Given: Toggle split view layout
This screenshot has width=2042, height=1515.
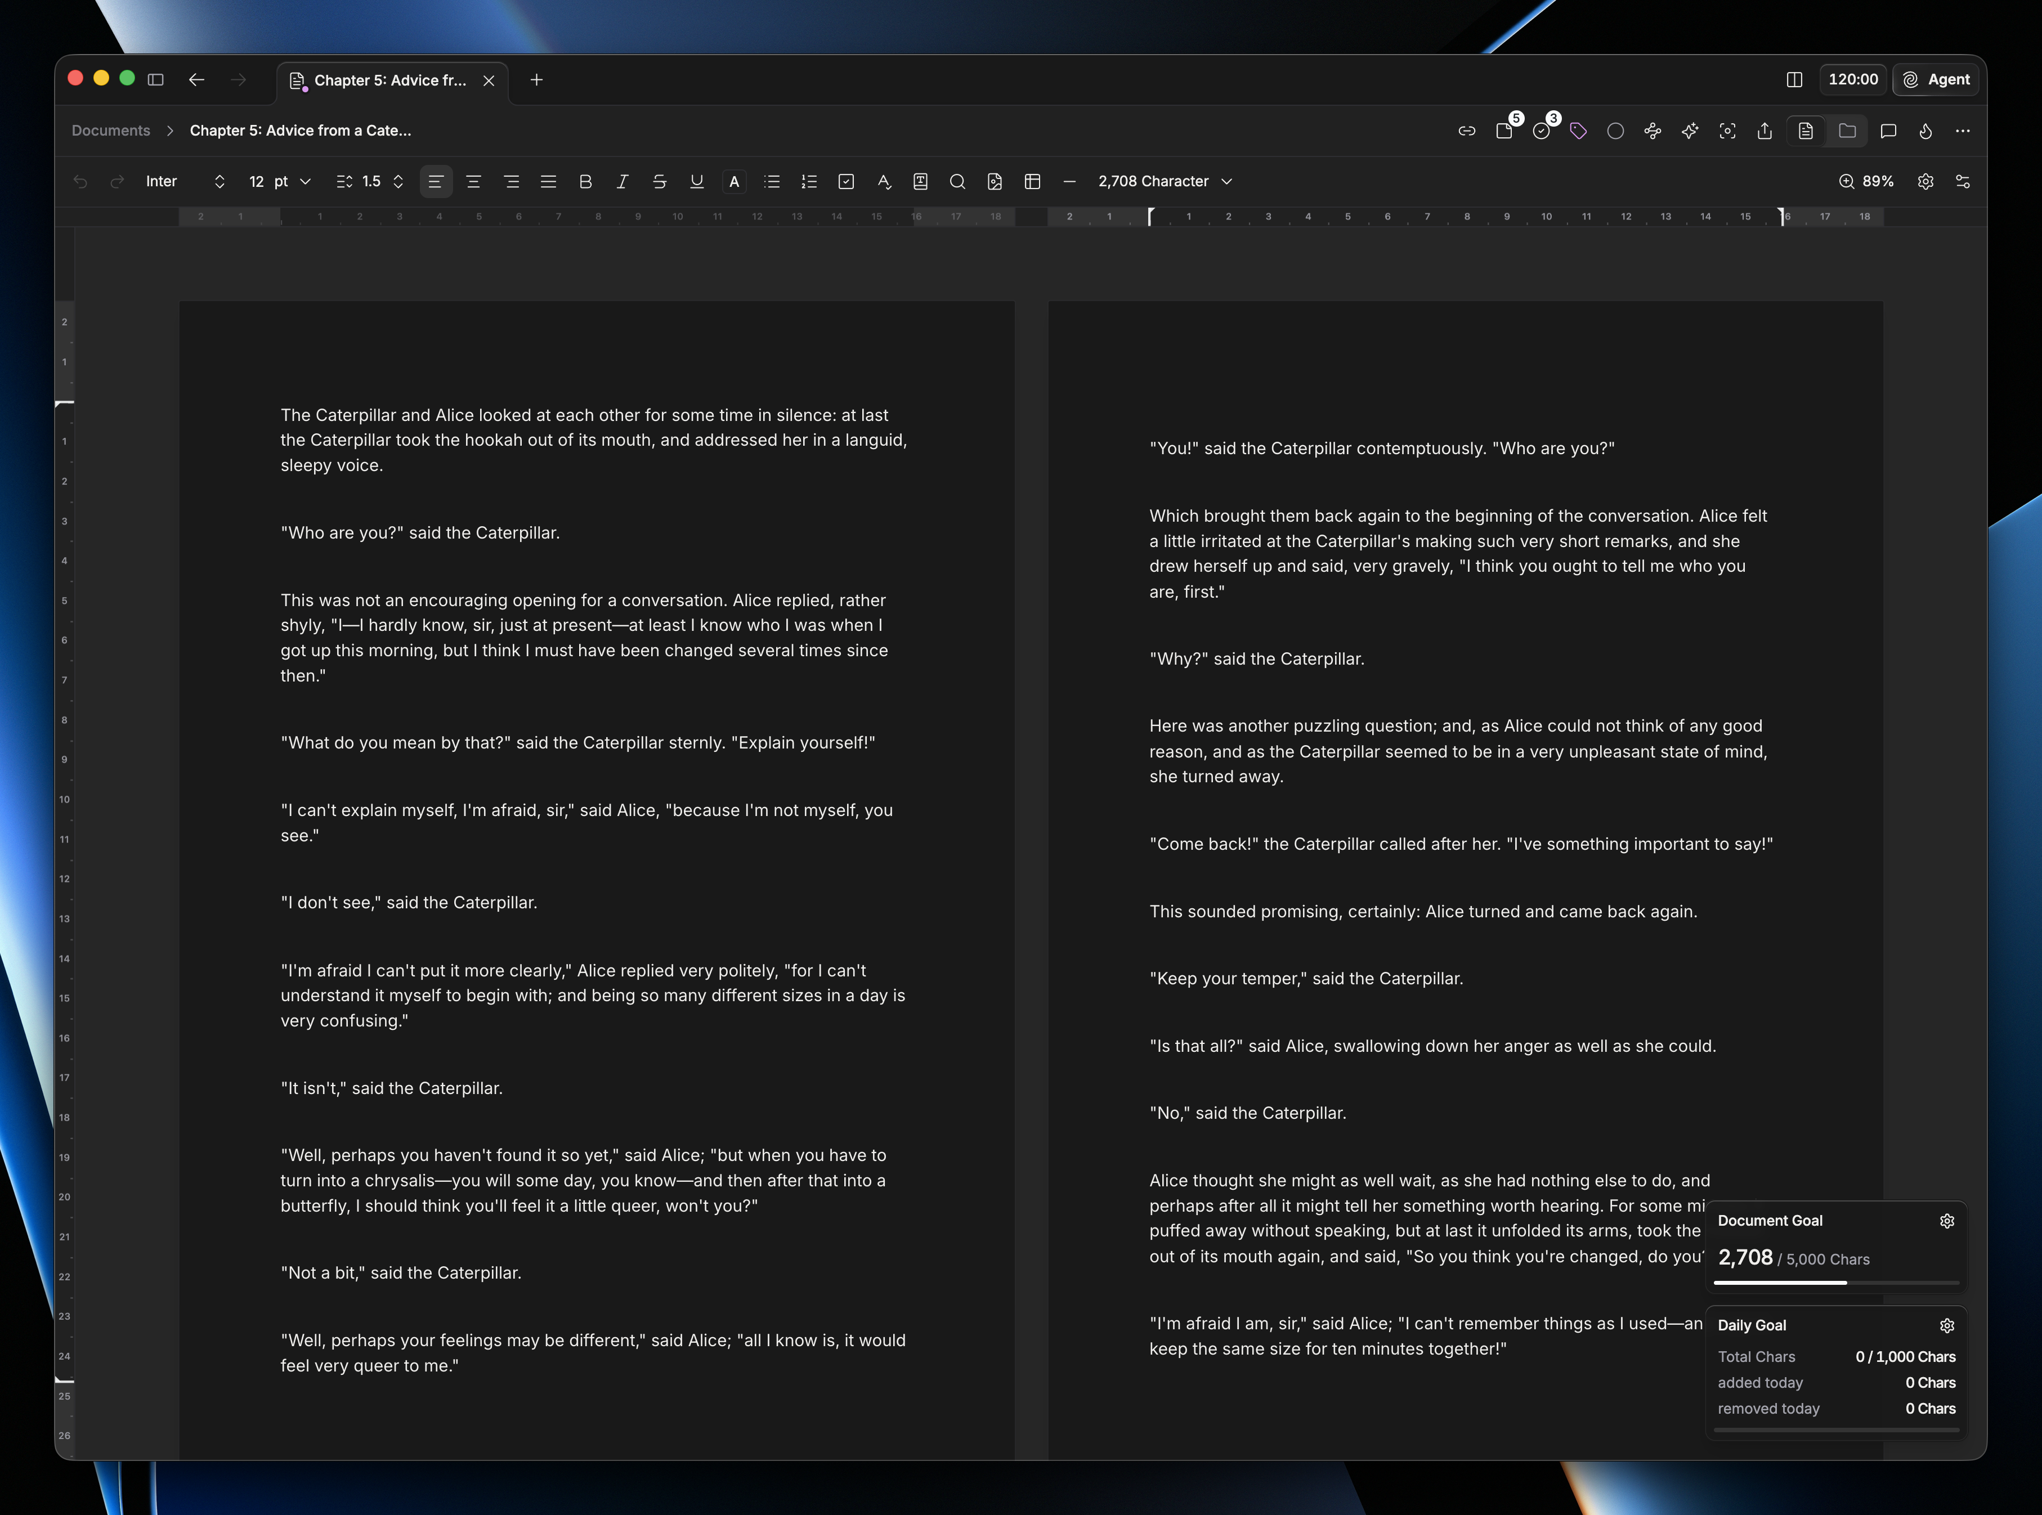Looking at the screenshot, I should click(x=1794, y=80).
